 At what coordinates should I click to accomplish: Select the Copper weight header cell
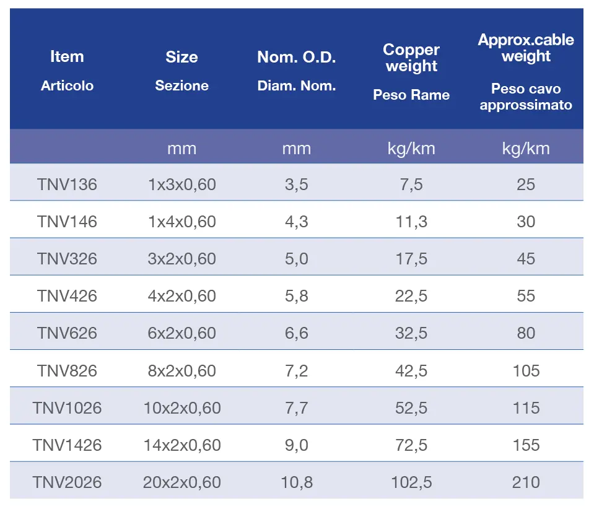click(x=411, y=72)
